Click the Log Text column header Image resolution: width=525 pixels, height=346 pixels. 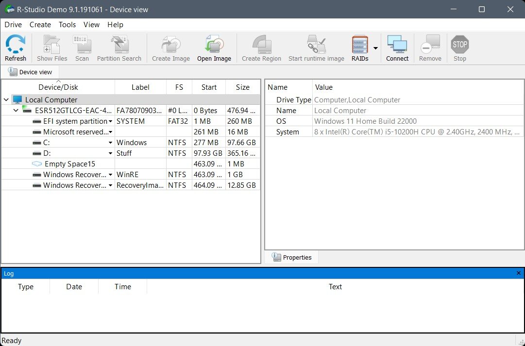tap(335, 286)
